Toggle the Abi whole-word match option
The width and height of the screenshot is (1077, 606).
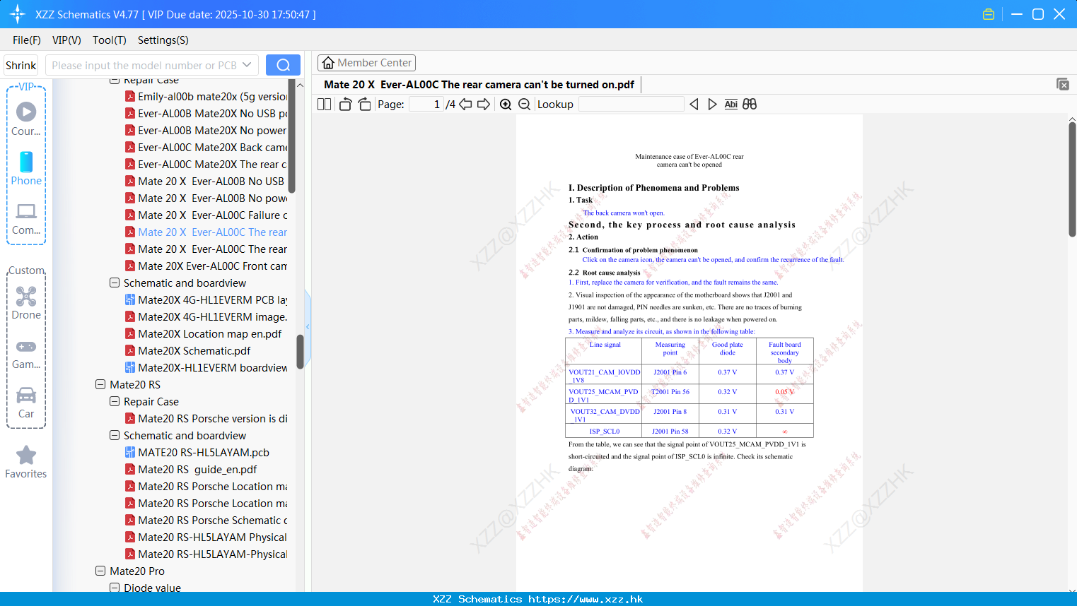click(731, 105)
